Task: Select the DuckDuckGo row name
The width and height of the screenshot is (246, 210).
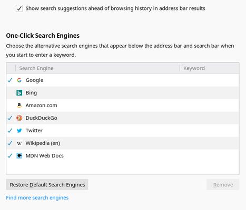Action: point(42,118)
